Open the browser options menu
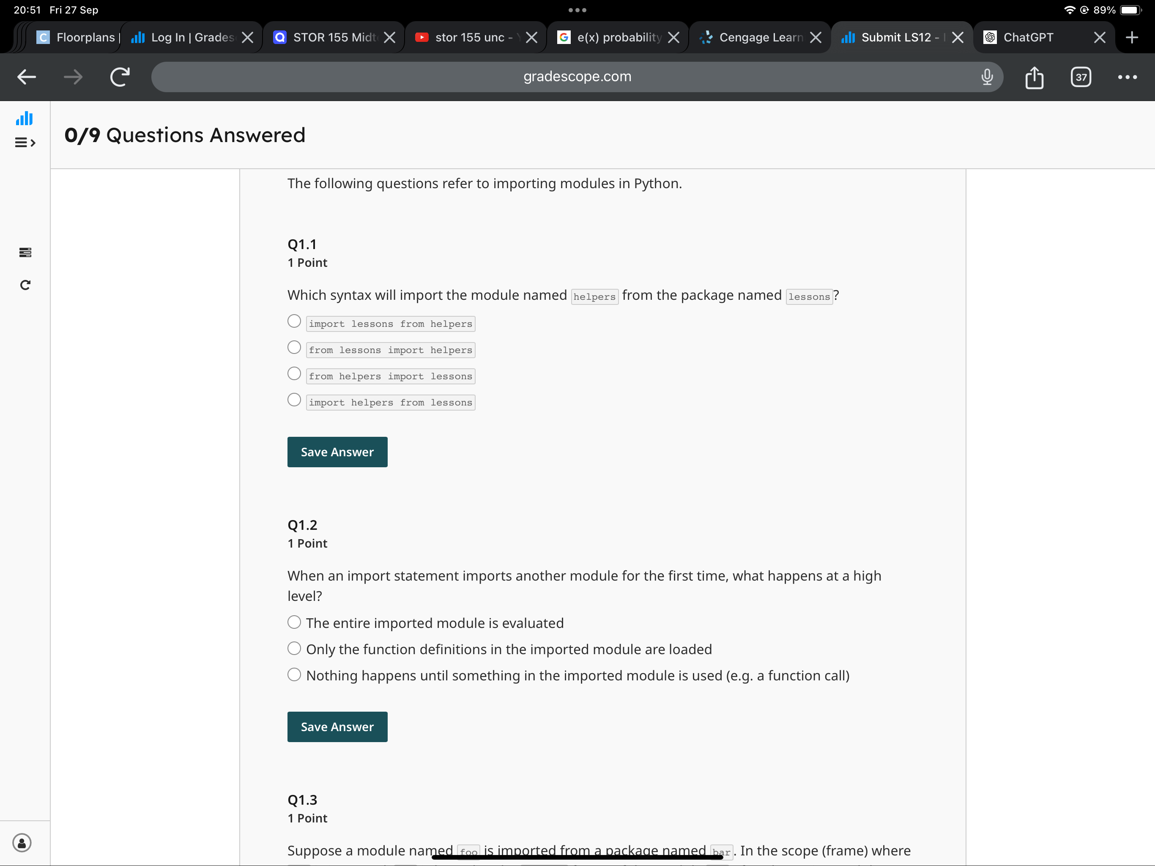 pyautogui.click(x=1127, y=77)
